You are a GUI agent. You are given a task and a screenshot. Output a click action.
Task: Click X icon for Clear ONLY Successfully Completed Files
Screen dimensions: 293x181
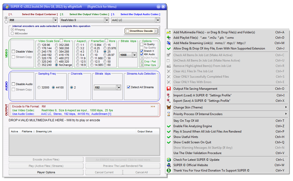[x=169, y=77]
